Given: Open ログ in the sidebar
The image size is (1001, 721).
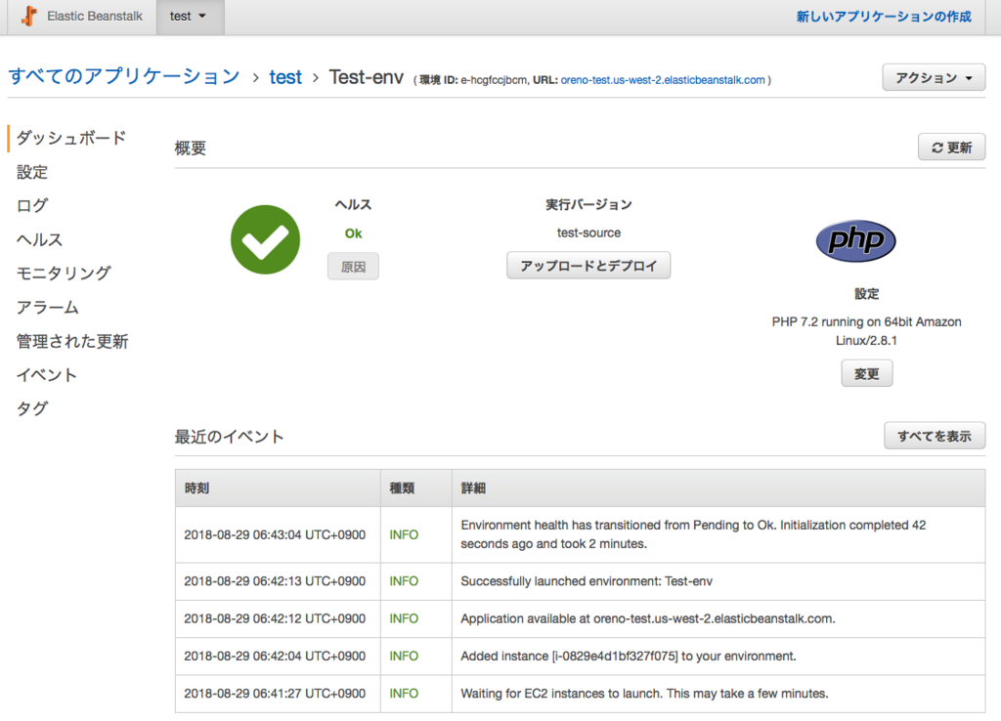Looking at the screenshot, I should click(x=32, y=205).
